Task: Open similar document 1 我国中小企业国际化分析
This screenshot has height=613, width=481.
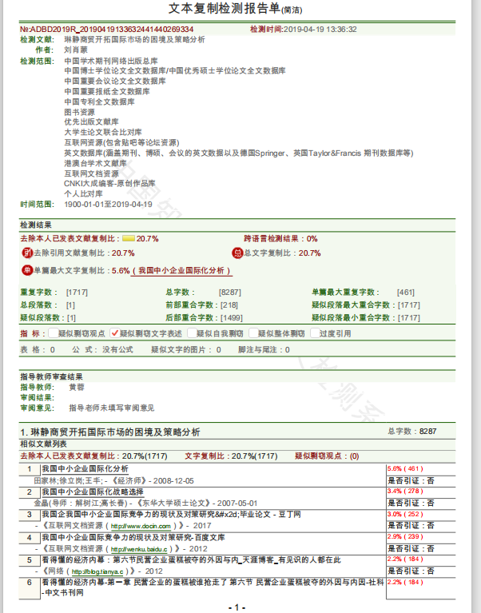Action: click(x=85, y=469)
